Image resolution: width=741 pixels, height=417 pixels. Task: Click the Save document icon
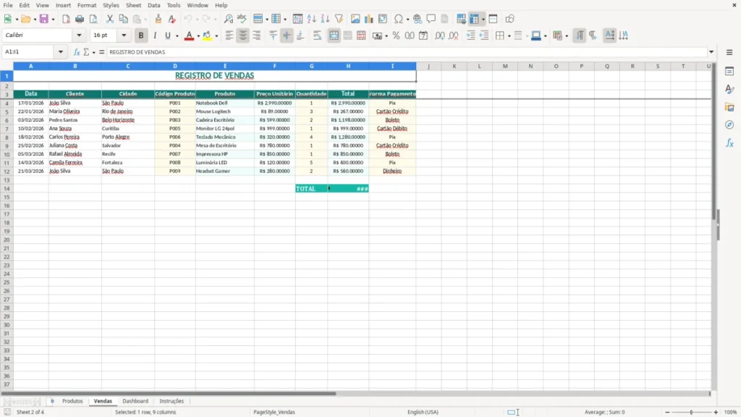pos(44,19)
